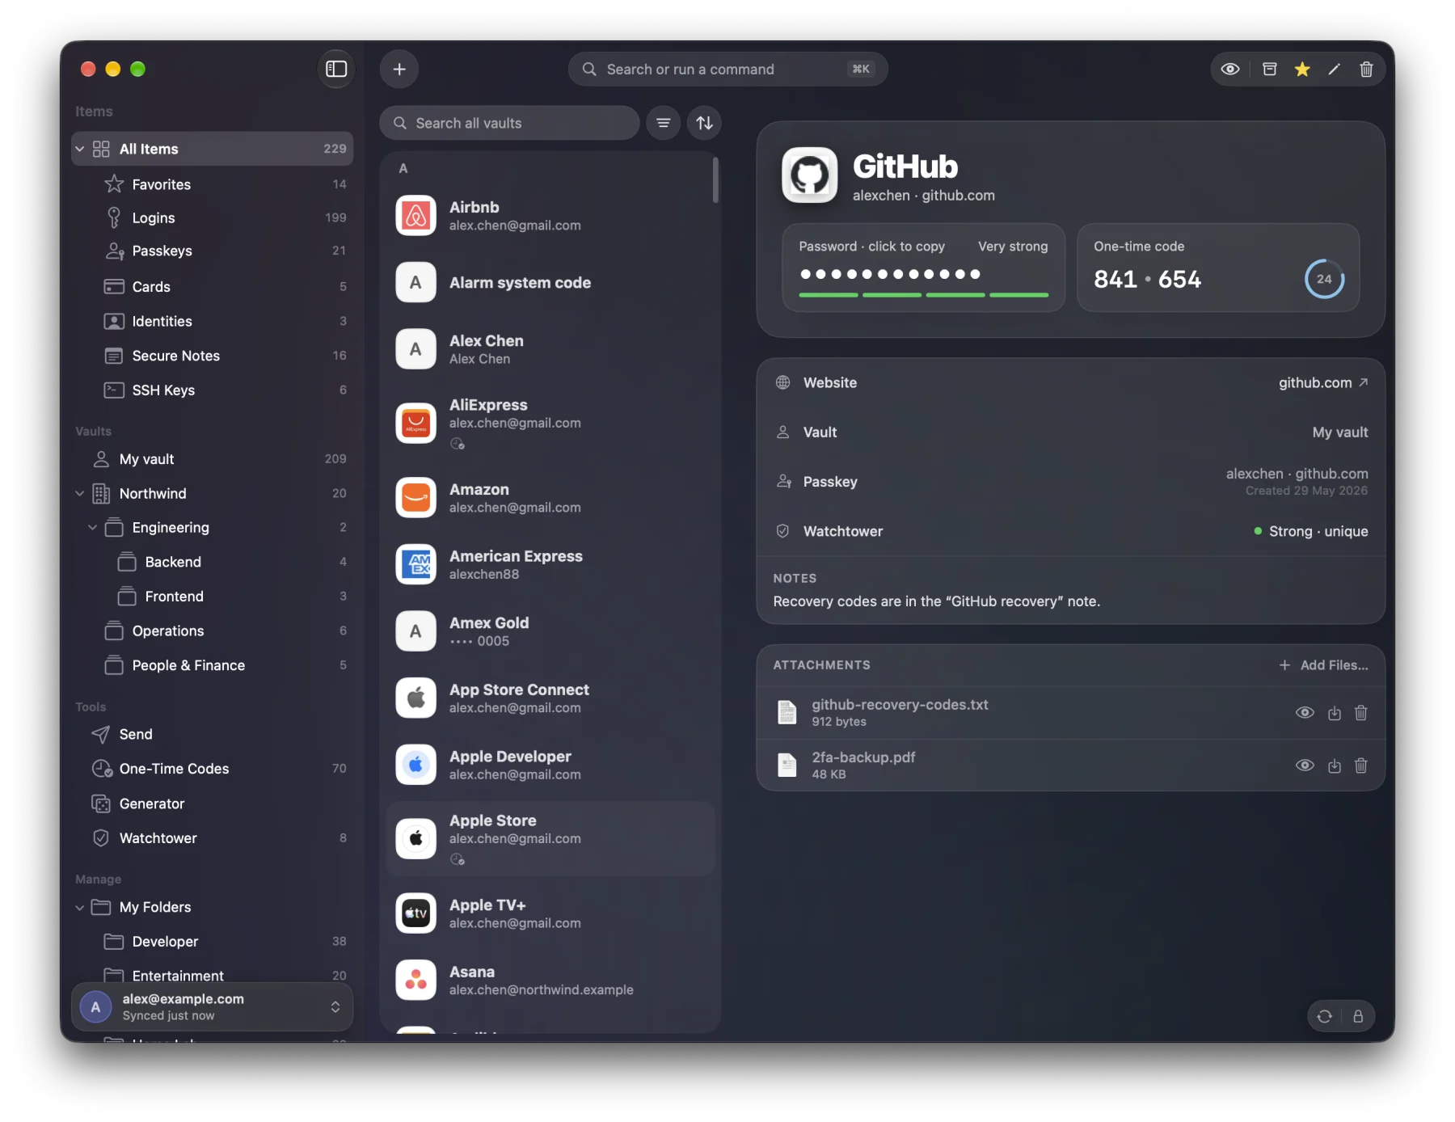
Task: Collapse the All Items chevron
Action: pyautogui.click(x=79, y=149)
